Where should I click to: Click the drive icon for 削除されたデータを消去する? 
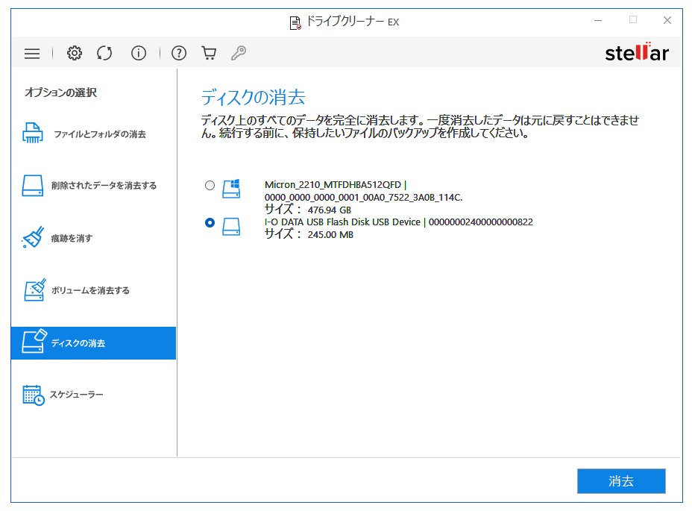pos(33,185)
